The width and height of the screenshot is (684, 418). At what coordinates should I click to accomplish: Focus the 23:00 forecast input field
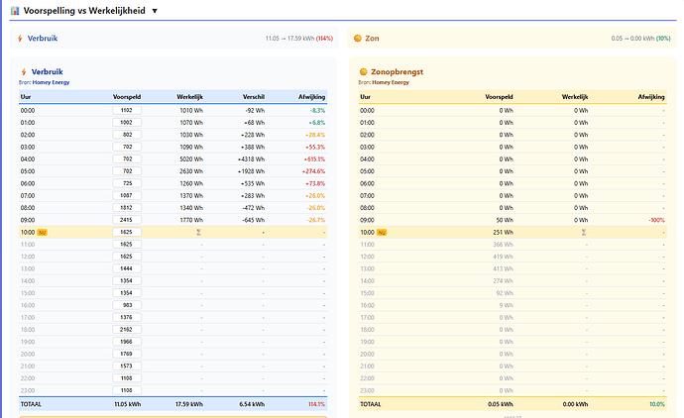127,389
